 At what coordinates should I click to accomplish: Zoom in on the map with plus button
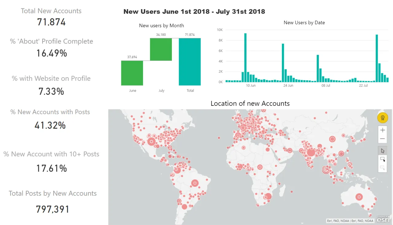[383, 130]
